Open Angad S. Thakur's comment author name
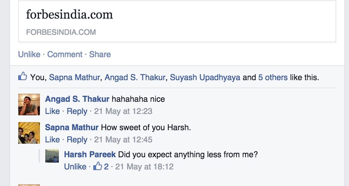The width and height of the screenshot is (349, 186). click(77, 99)
